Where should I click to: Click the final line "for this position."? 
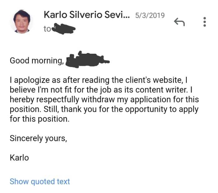pos(40,119)
